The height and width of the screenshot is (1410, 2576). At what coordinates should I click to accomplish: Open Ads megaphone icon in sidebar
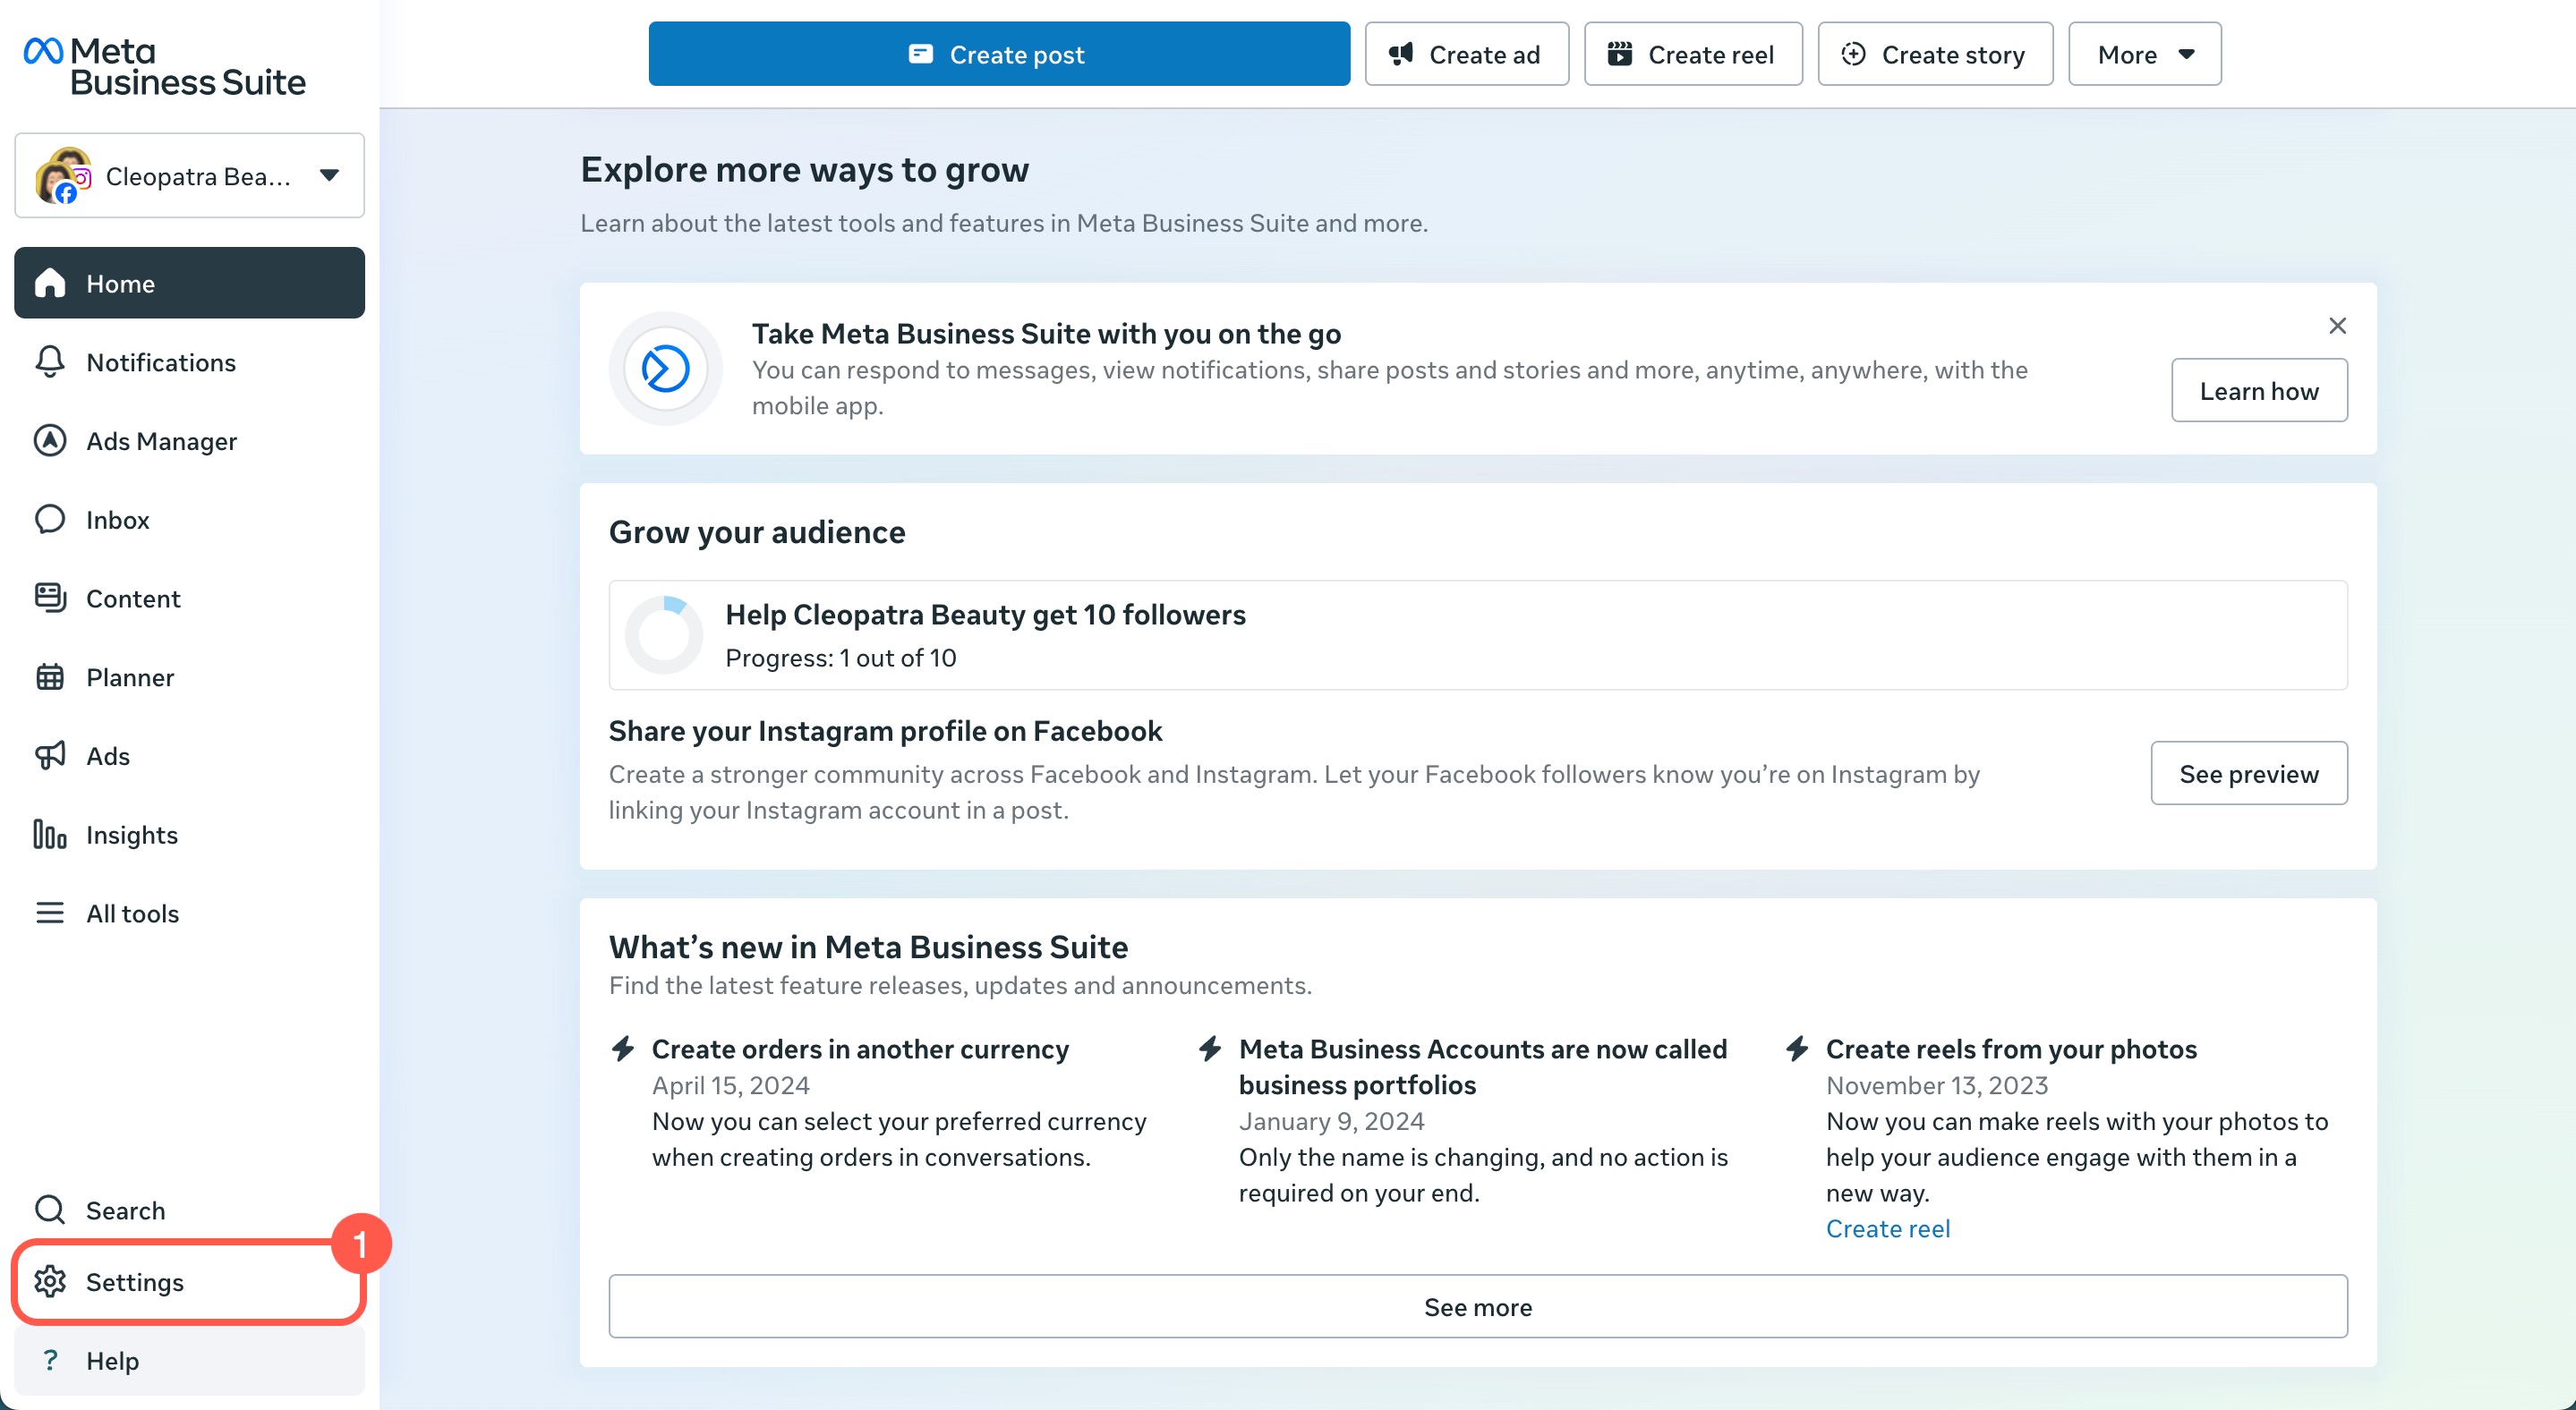point(49,755)
